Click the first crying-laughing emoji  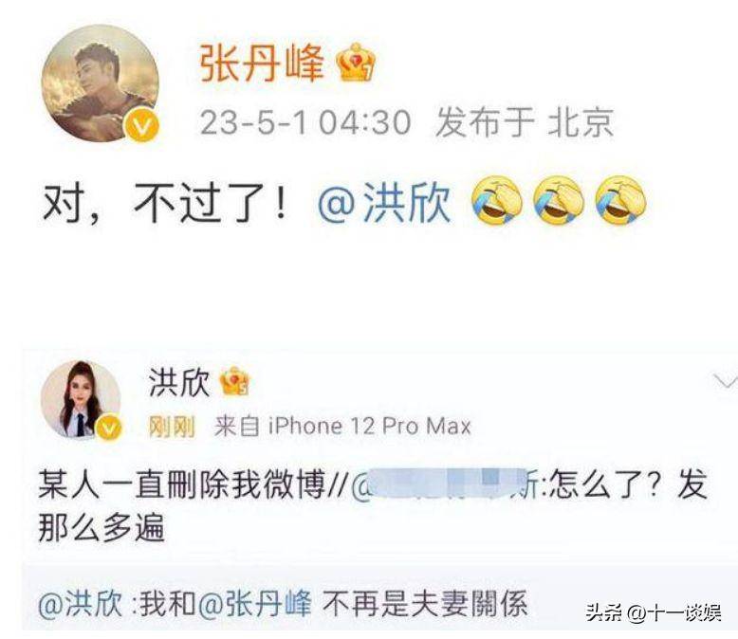[497, 200]
